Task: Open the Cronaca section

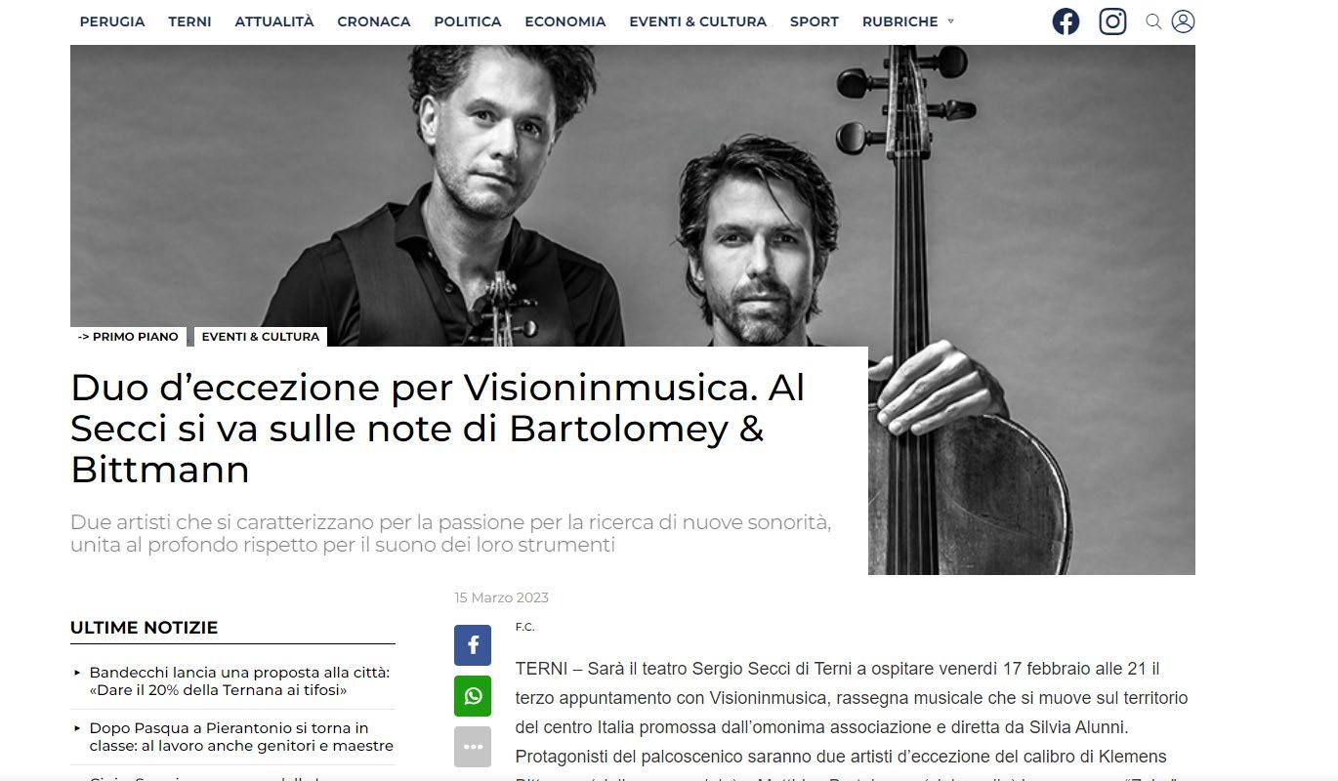Action: tap(374, 21)
